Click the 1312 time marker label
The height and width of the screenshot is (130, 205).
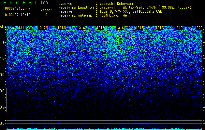click(42, 28)
